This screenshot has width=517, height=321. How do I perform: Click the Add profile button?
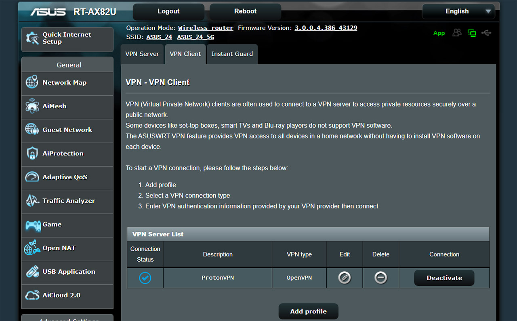pos(309,311)
